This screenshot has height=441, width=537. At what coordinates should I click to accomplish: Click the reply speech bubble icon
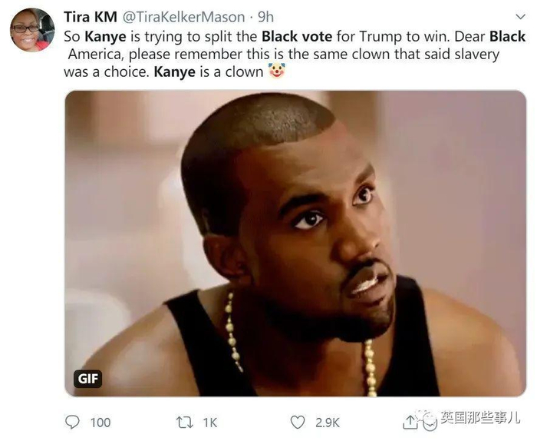72,422
